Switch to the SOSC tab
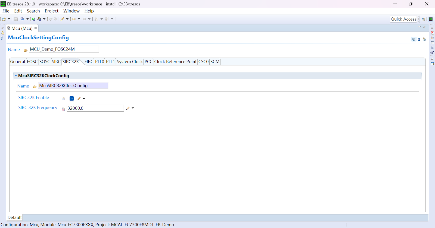The width and height of the screenshot is (435, 228). [45, 62]
